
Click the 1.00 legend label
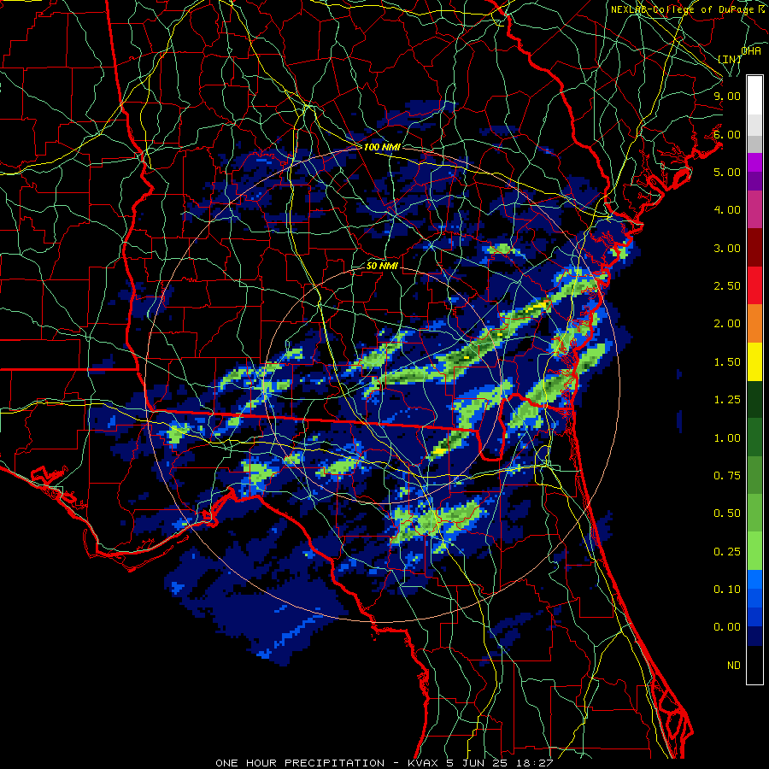point(727,438)
